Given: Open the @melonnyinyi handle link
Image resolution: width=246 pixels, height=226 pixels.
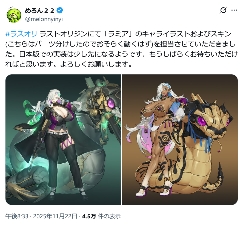Looking at the screenshot, I should [44, 19].
